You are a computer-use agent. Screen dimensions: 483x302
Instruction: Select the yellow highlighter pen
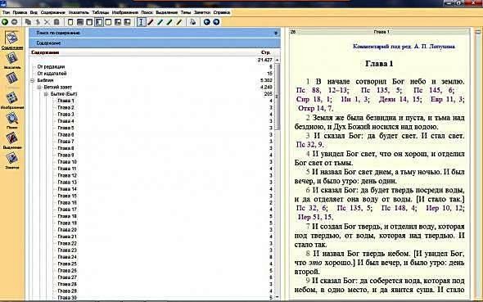[179, 22]
